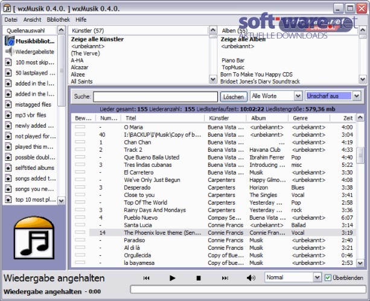
Task: Set the rating for 'Track 2'
Action: (x=80, y=149)
